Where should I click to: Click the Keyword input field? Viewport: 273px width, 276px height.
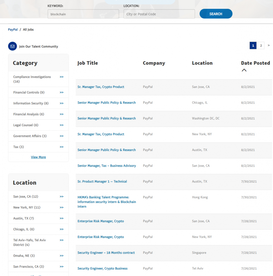[x=83, y=14]
